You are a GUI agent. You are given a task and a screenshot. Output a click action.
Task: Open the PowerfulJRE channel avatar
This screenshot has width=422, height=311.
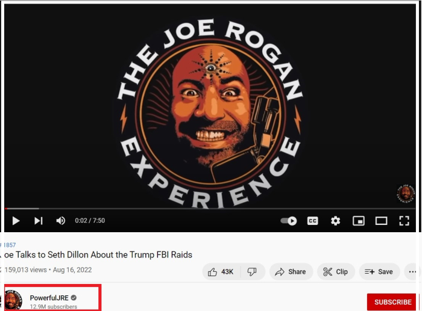tap(13, 300)
